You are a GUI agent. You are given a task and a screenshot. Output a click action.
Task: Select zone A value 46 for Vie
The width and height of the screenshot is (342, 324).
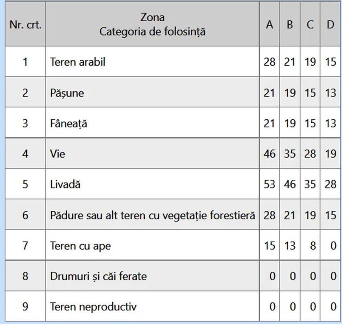click(x=269, y=153)
